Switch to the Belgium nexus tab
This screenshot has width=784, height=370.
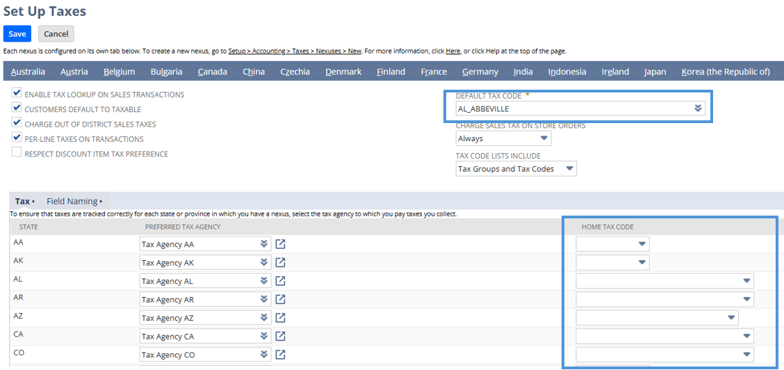pyautogui.click(x=120, y=72)
